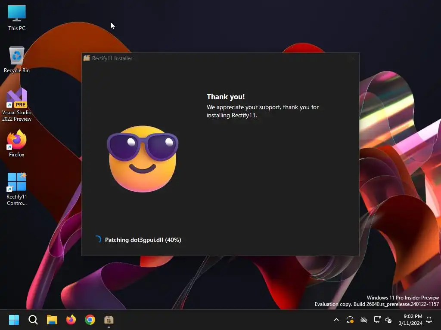The width and height of the screenshot is (441, 330).
Task: Select Rectify11 Control Center desktop shortcut
Action: [17, 189]
